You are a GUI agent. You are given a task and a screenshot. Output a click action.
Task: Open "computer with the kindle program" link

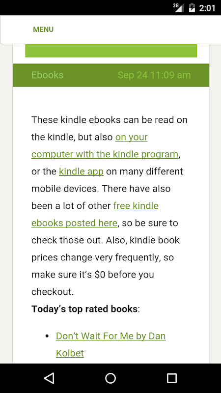click(105, 154)
